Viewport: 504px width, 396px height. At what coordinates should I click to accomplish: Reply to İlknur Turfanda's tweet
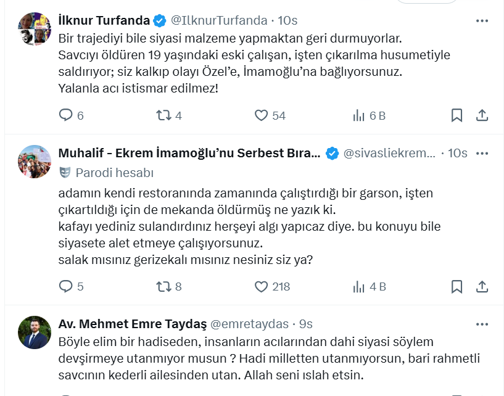(x=66, y=115)
